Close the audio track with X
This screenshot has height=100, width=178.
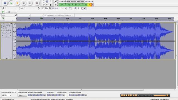click(2, 24)
